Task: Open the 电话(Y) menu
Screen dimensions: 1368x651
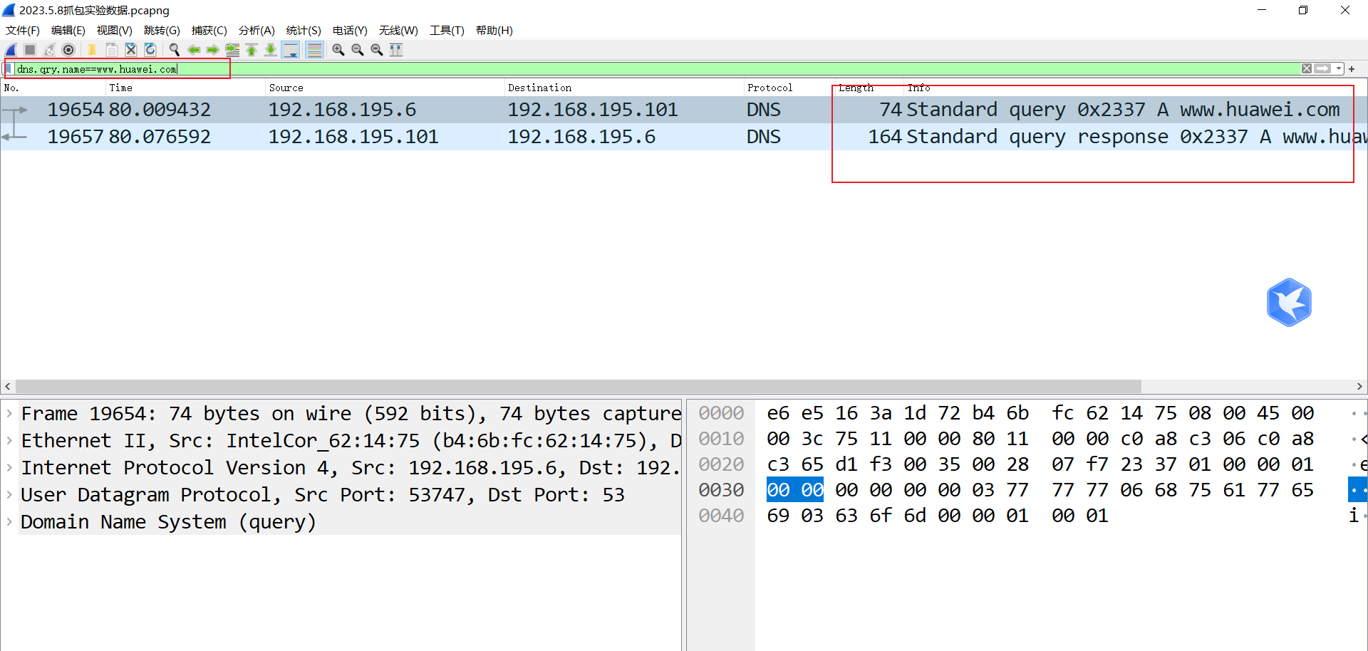Action: coord(350,31)
